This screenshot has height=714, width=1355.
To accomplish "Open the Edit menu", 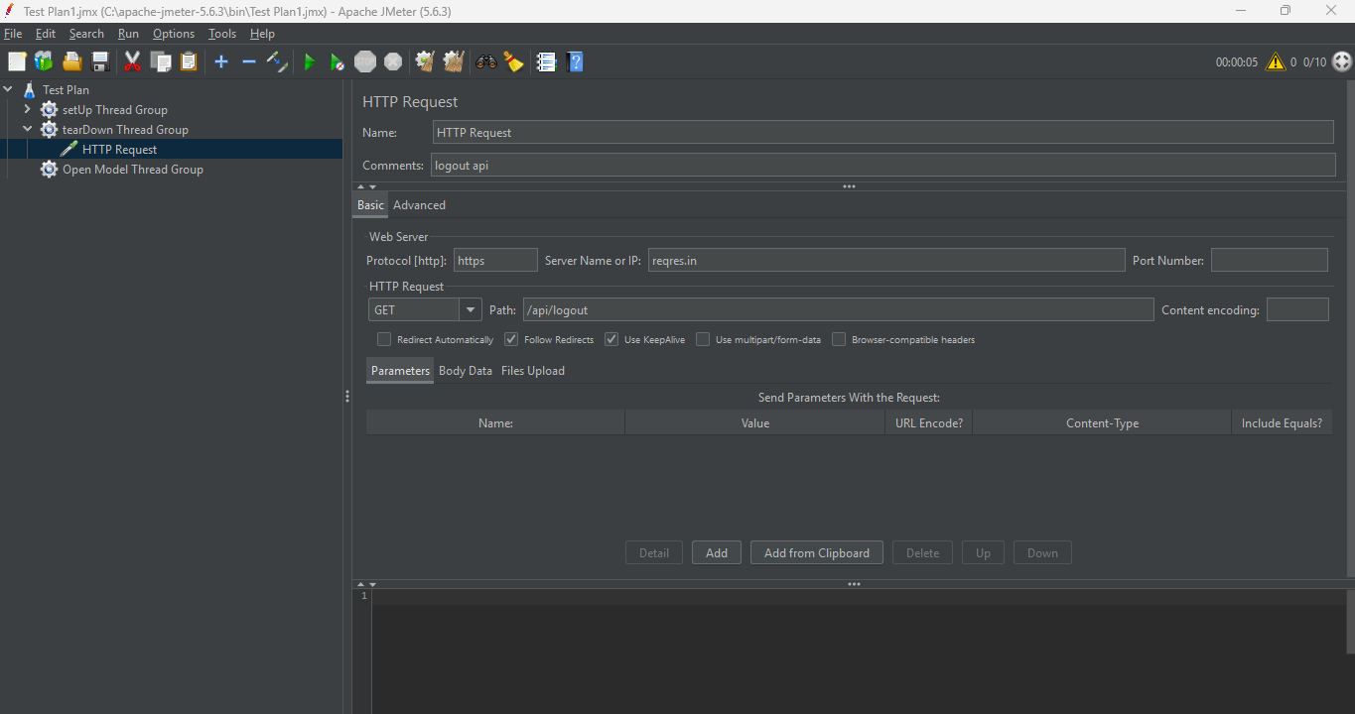I will [x=46, y=34].
